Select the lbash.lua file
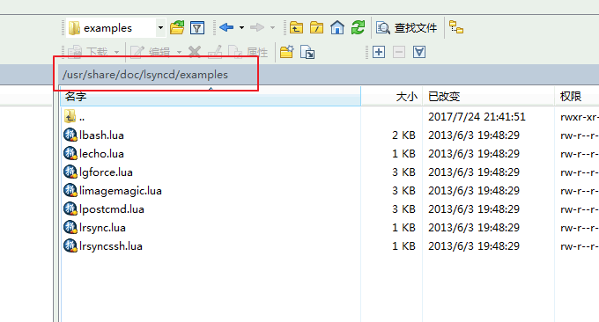The image size is (599, 322). pyautogui.click(x=101, y=135)
